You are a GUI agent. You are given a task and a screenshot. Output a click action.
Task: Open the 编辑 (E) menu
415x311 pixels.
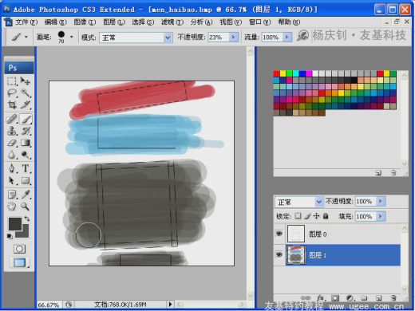(55, 22)
